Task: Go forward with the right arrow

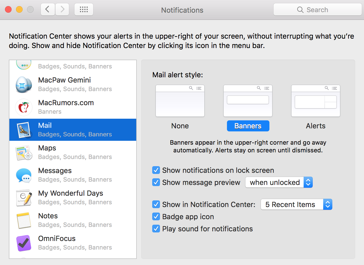Action: 62,10
